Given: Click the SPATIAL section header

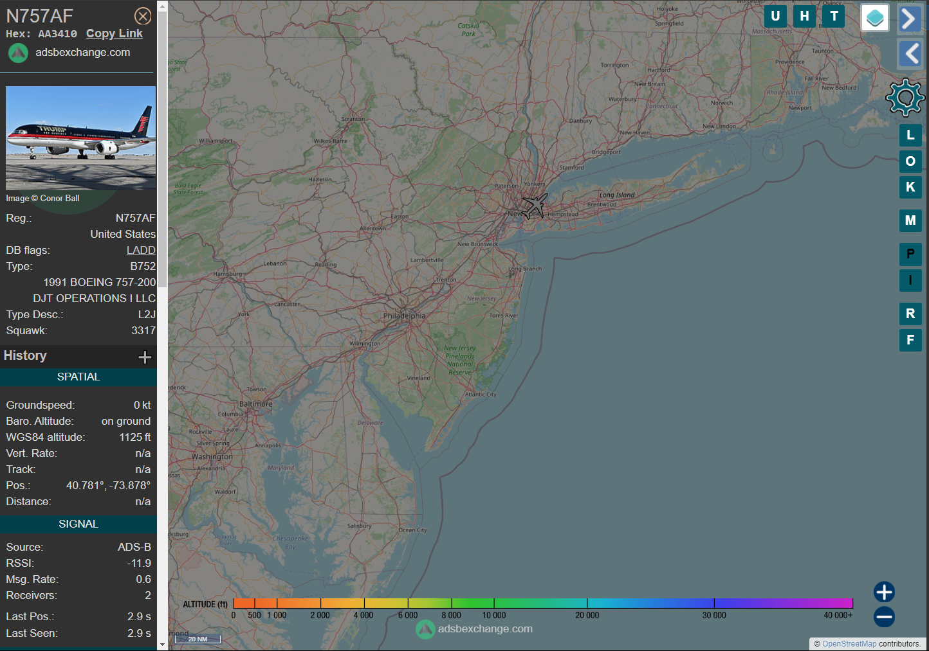Looking at the screenshot, I should point(78,377).
